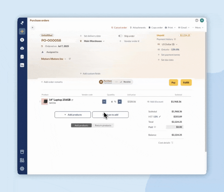Click Add order remarks
The width and height of the screenshot is (224, 192).
tap(52, 82)
